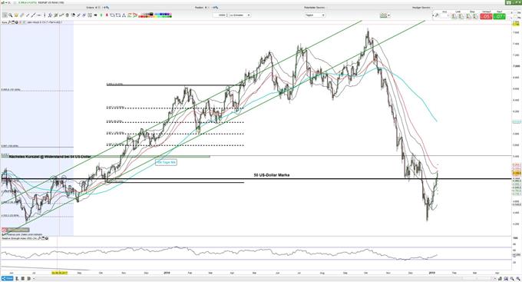The image size is (522, 282).
Task: Open the units dropdown next to quantity field
Action: coord(240,15)
